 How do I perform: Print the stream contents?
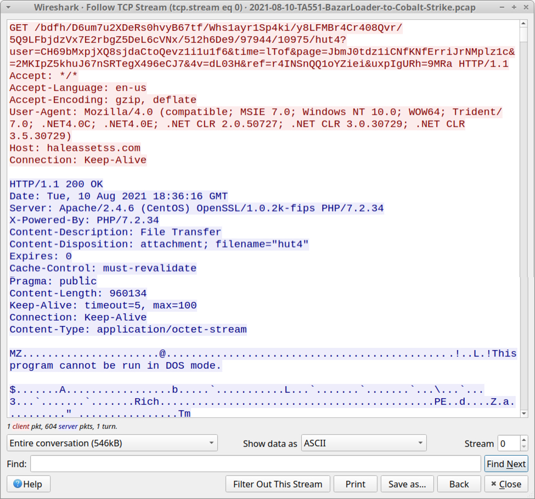pos(356,484)
